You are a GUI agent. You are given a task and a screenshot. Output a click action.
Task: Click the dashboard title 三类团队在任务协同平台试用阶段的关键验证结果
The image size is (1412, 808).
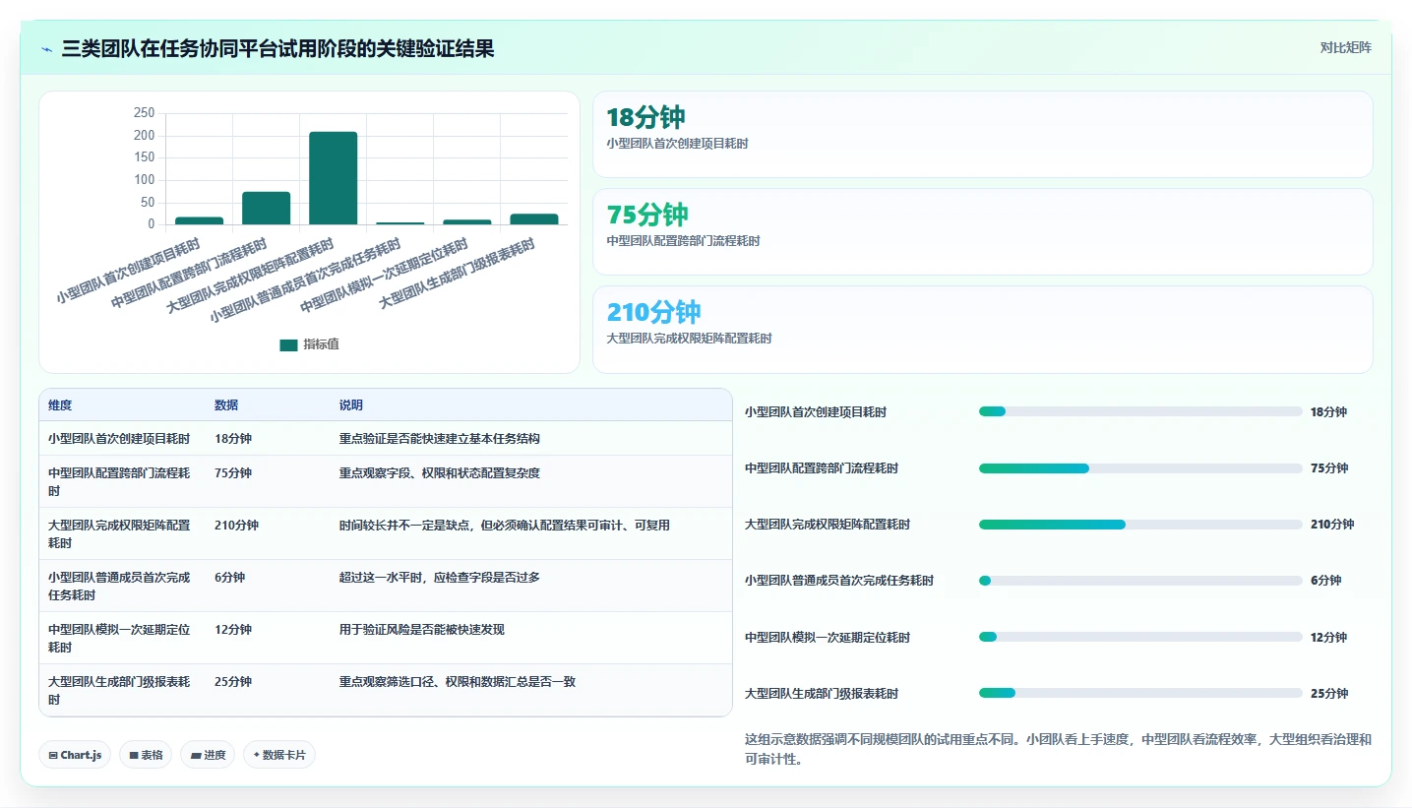(x=277, y=48)
